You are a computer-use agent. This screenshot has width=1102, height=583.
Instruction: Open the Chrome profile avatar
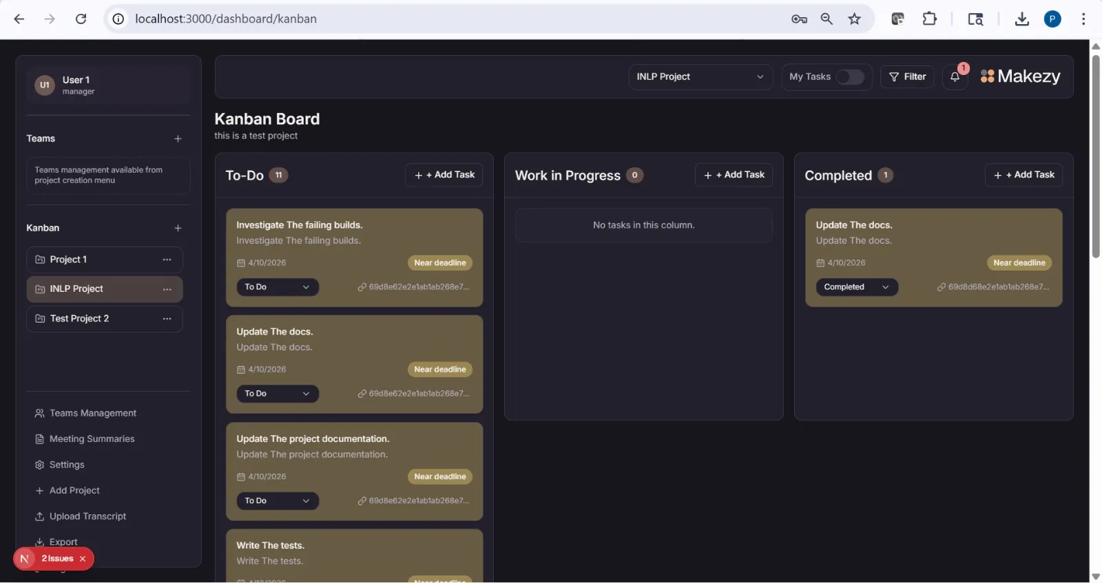[1052, 19]
